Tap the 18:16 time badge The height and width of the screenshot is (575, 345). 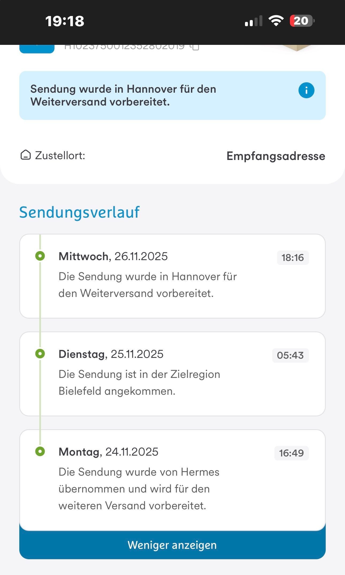(293, 258)
